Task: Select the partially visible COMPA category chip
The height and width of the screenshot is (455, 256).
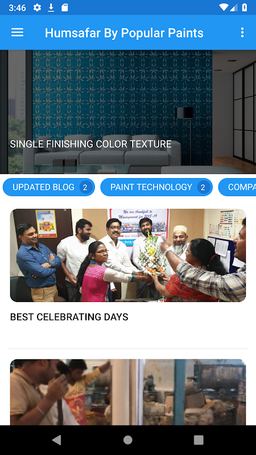Action: pos(237,187)
